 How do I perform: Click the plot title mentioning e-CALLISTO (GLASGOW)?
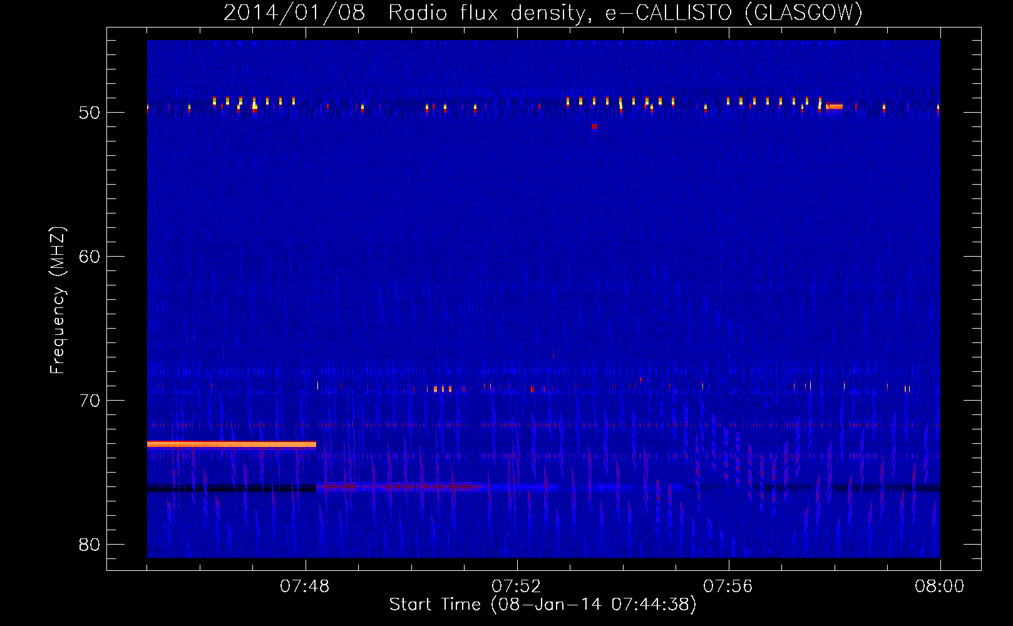543,13
